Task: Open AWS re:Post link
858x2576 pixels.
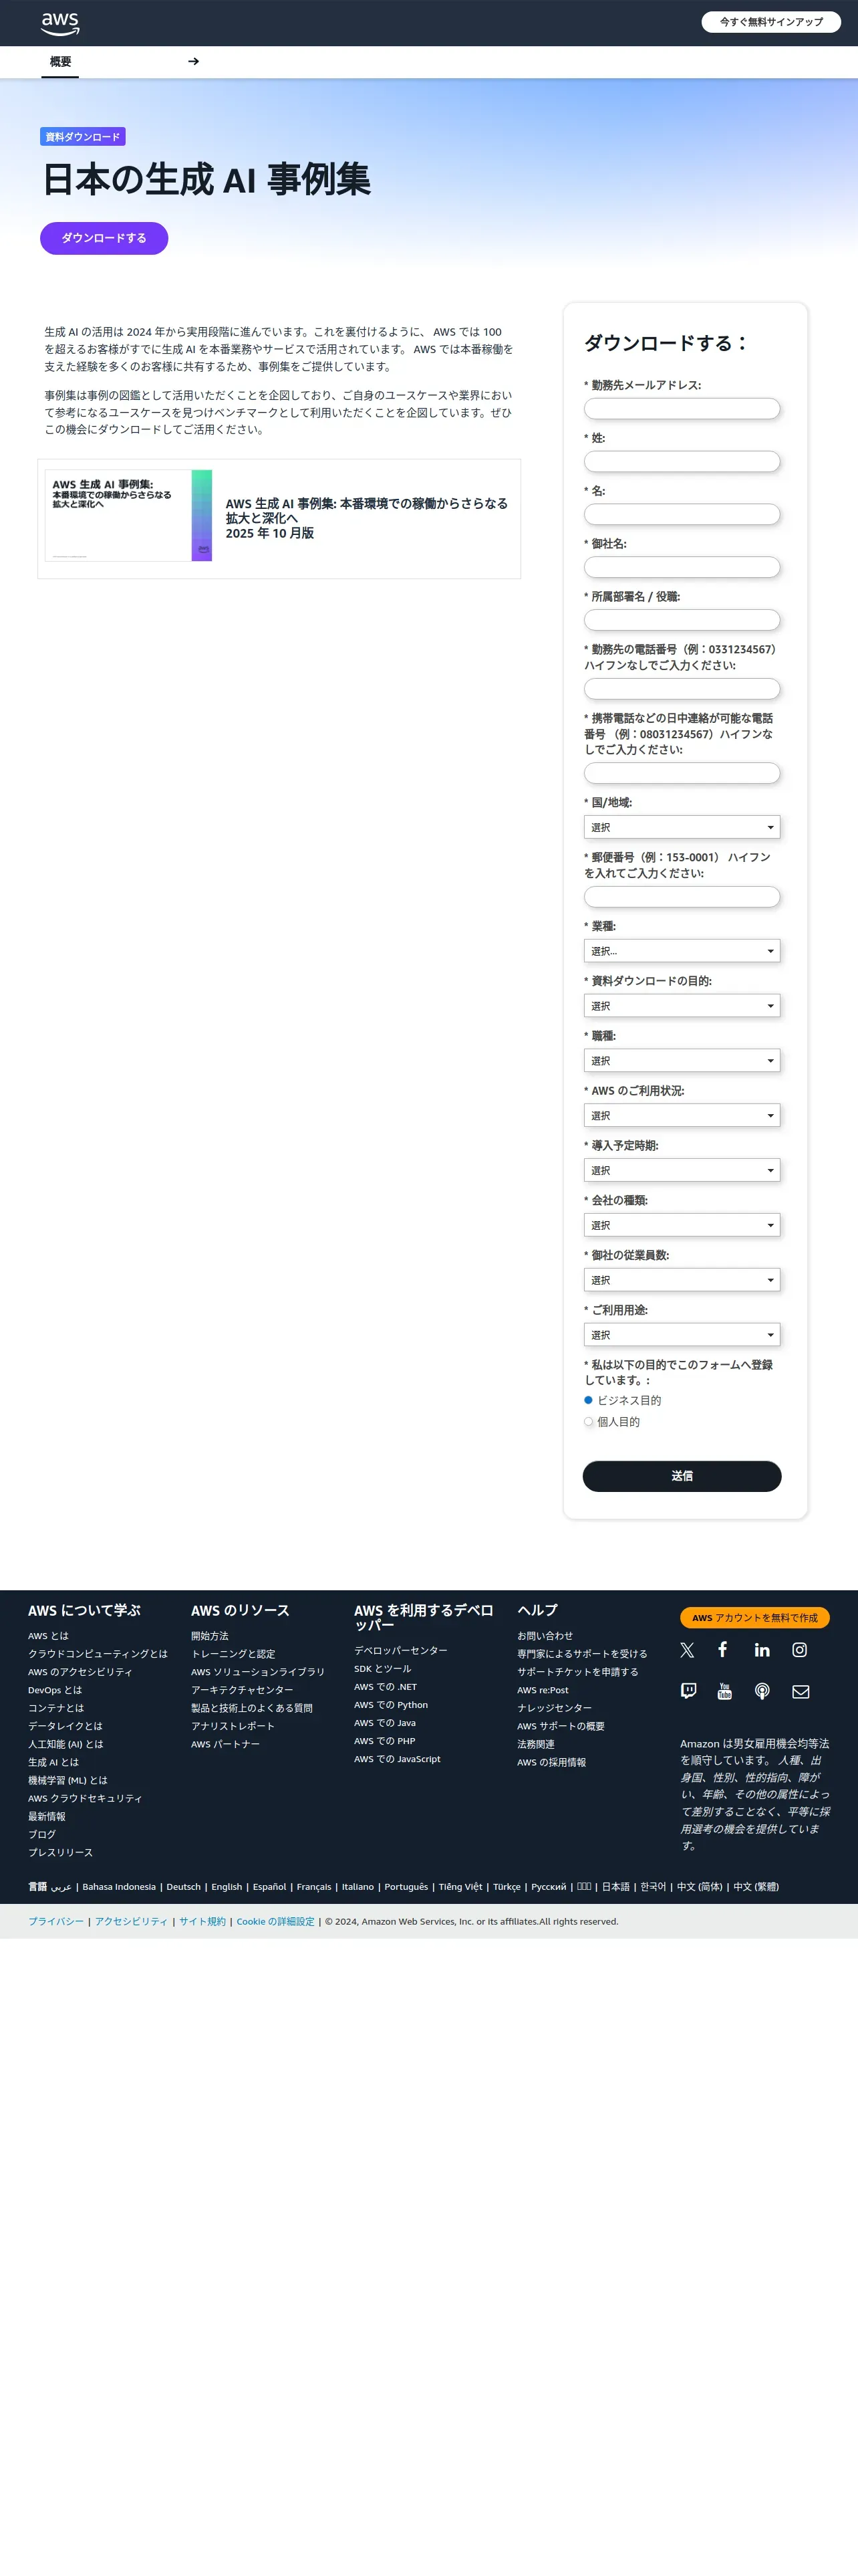Action: [543, 1690]
